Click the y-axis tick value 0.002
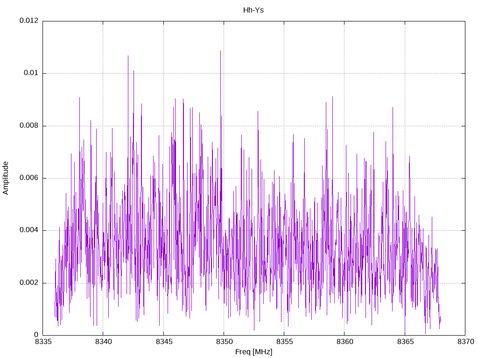478x358 pixels. click(29, 282)
